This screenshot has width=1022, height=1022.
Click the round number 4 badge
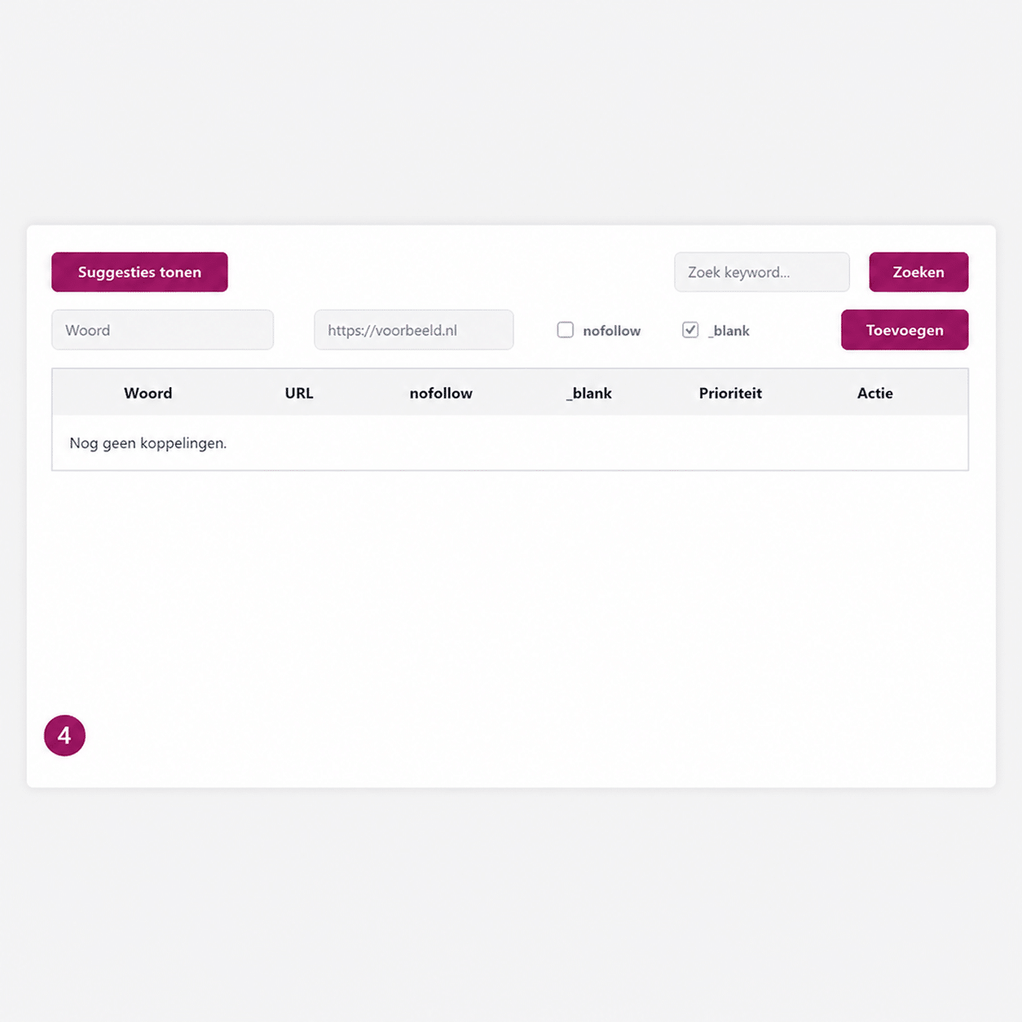[x=64, y=736]
